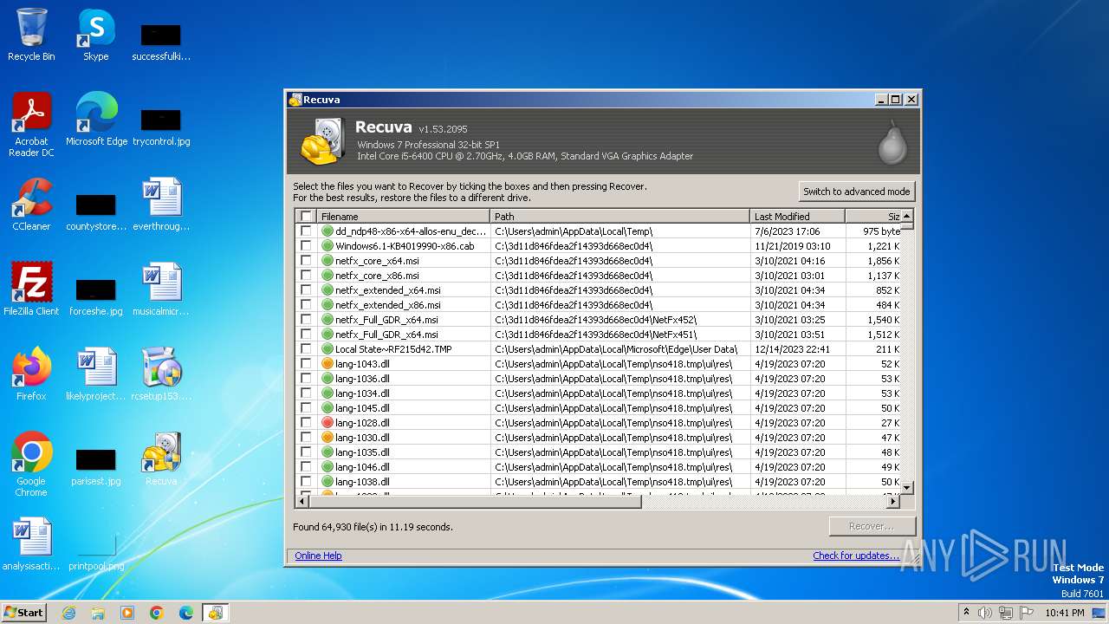Open likelyproject Word document icon

[x=96, y=374]
